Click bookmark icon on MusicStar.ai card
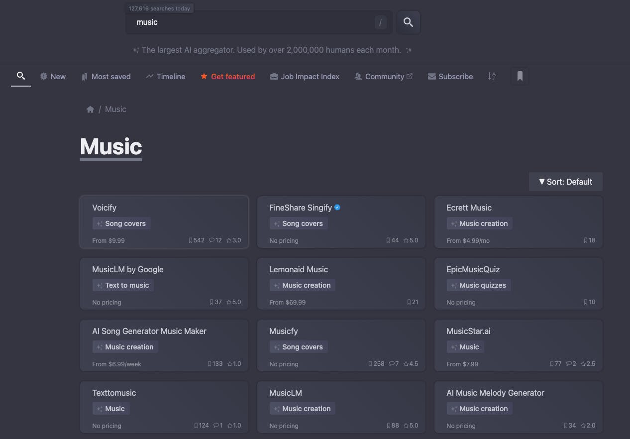The width and height of the screenshot is (630, 439). click(552, 364)
